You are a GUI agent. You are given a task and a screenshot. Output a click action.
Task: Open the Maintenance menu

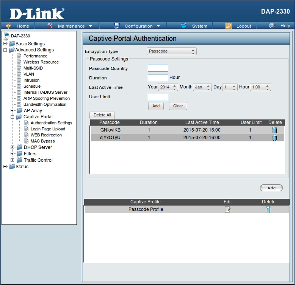pyautogui.click(x=71, y=26)
